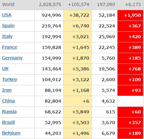Open the Brazil country link
Viewport: 144px width, 139px height.
point(9,122)
